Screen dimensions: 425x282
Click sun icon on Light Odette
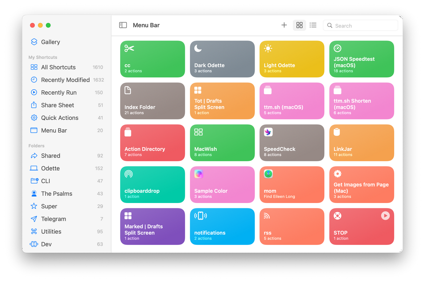coord(268,48)
